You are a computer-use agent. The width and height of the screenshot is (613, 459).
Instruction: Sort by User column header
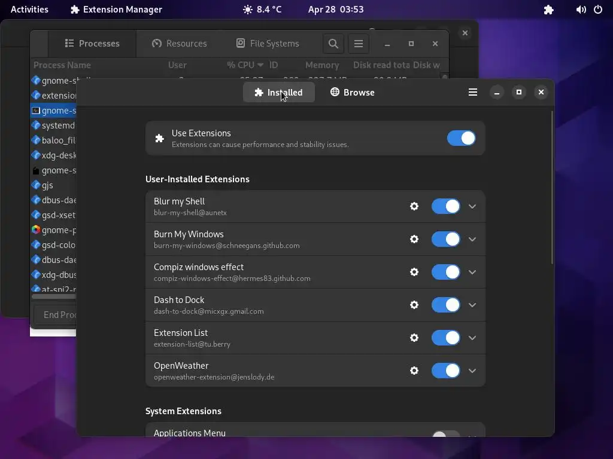(177, 65)
